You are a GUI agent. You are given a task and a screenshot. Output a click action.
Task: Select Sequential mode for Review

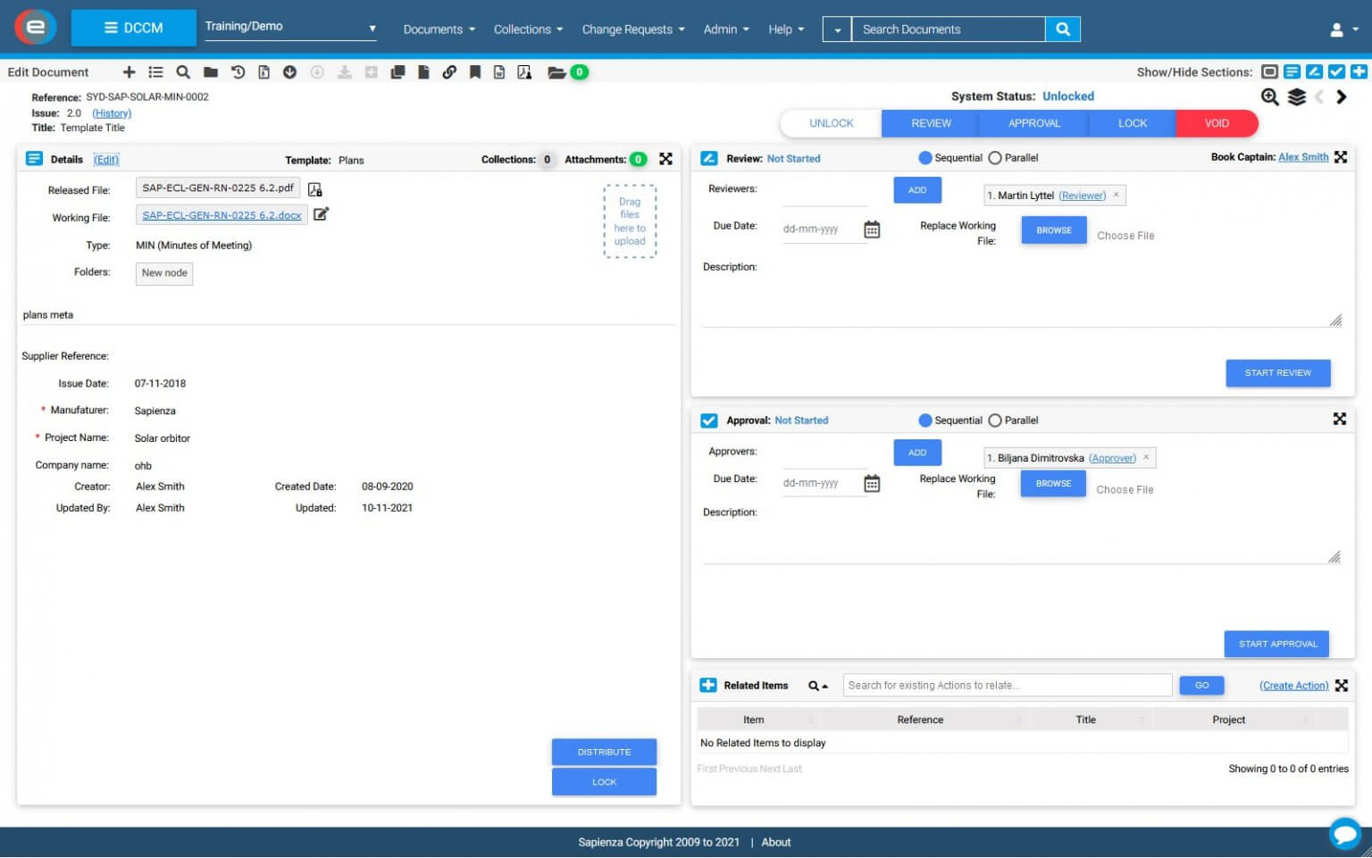pos(924,157)
